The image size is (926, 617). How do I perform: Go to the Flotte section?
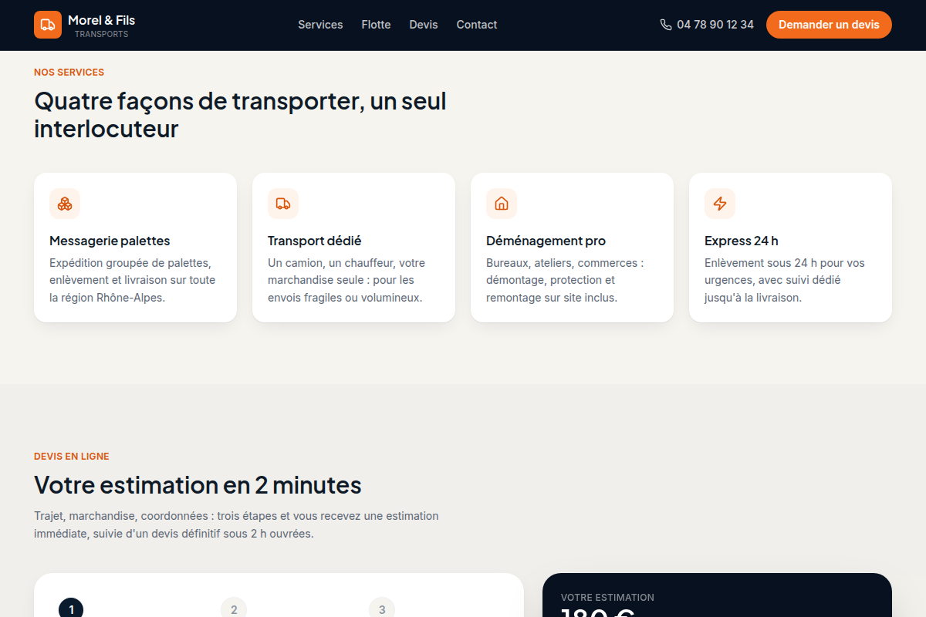(376, 25)
